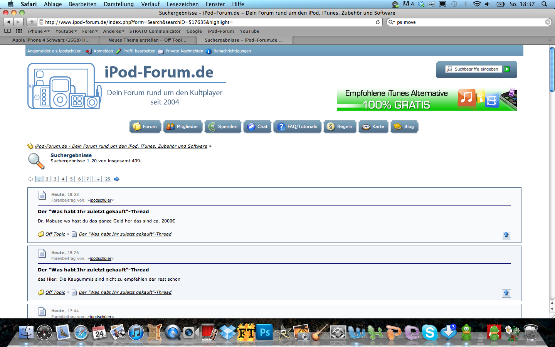This screenshot has width=555, height=347.
Task: Open Private Nachrichten link
Action: (184, 51)
